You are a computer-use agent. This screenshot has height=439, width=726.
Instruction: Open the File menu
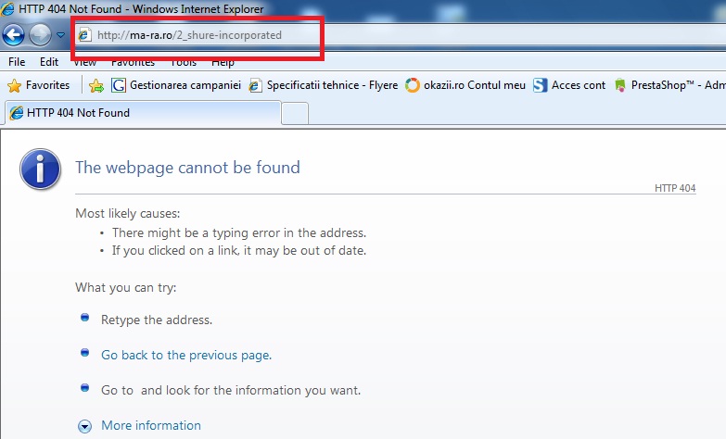click(17, 62)
